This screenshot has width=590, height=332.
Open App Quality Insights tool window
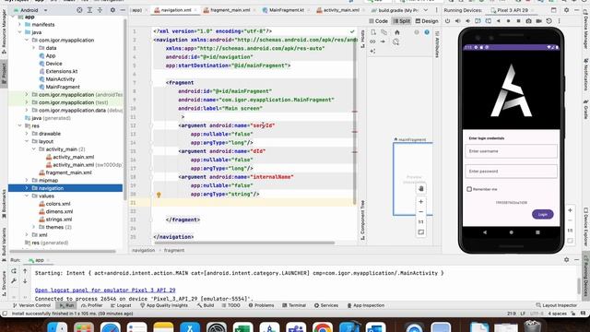click(x=164, y=305)
